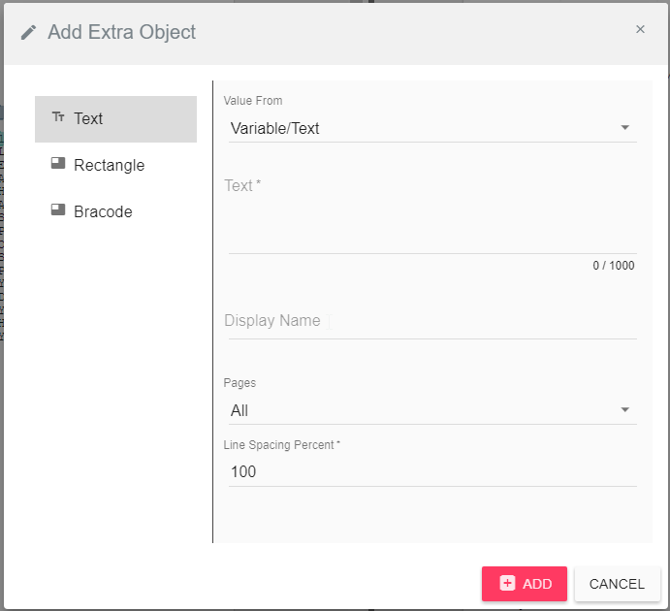Click the CANCEL button

618,584
